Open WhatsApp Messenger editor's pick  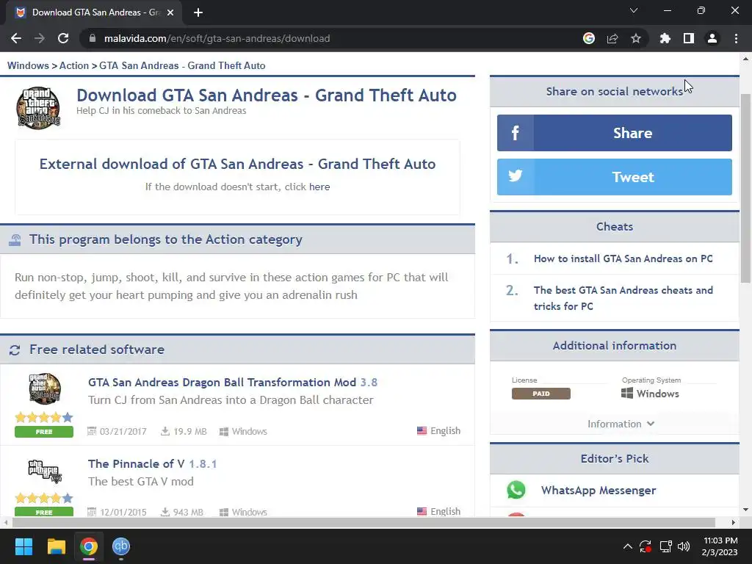tap(599, 490)
